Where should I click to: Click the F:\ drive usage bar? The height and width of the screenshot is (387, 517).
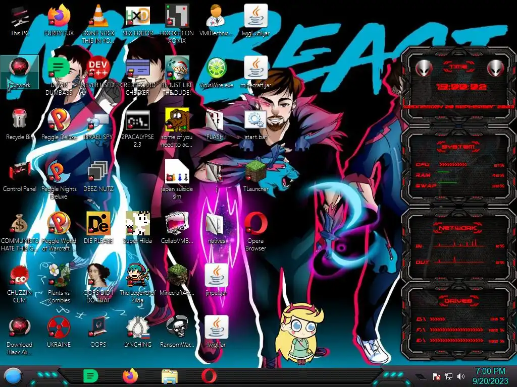click(456, 330)
